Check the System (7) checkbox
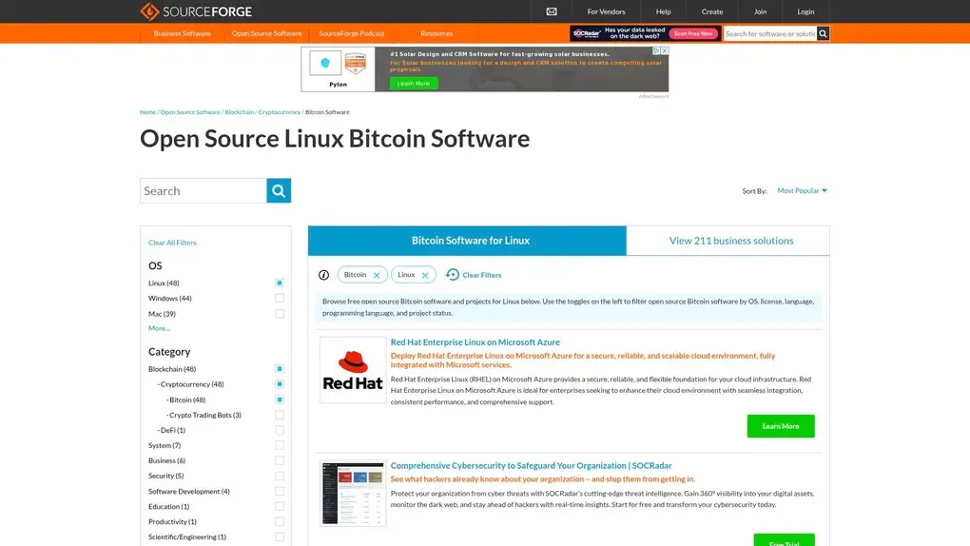The image size is (970, 546). (x=280, y=445)
